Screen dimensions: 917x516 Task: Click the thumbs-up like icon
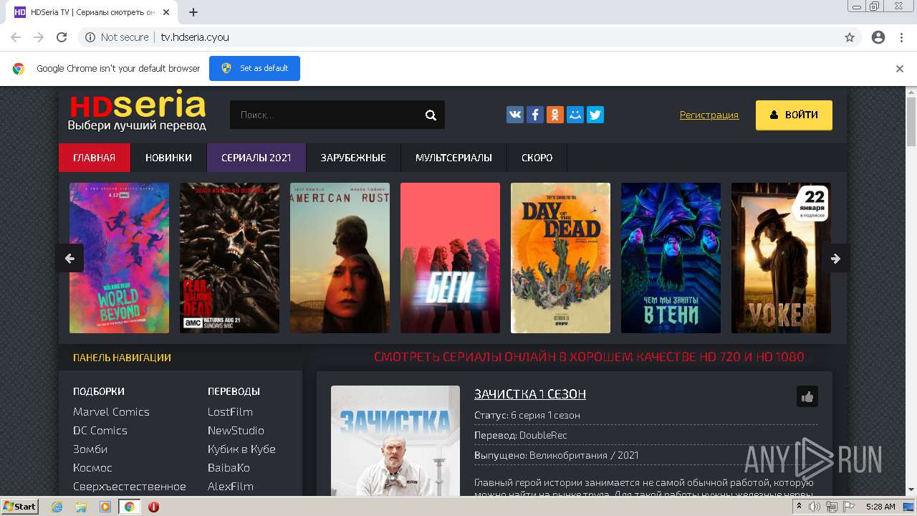coord(807,396)
